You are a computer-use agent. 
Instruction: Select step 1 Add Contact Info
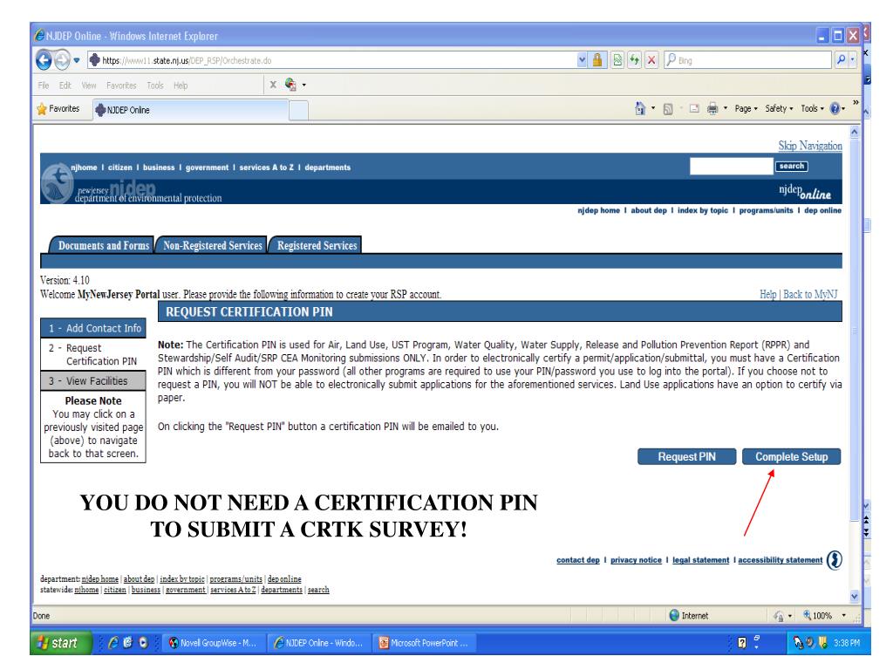click(x=93, y=328)
